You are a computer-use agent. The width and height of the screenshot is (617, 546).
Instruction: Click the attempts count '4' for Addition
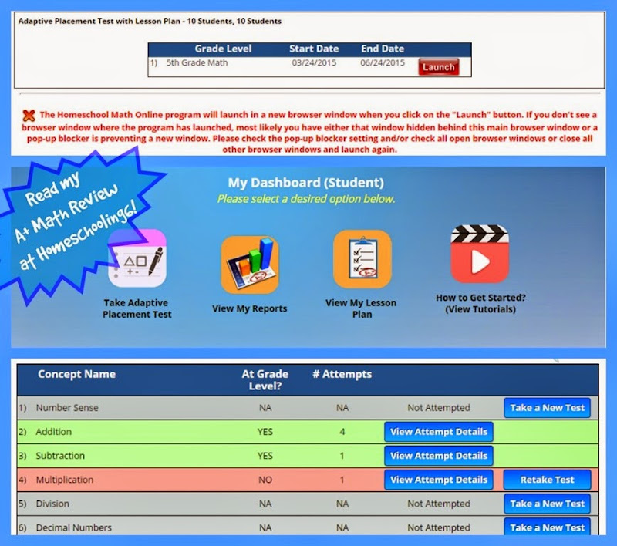342,432
